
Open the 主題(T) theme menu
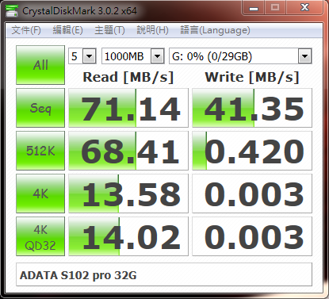click(109, 30)
